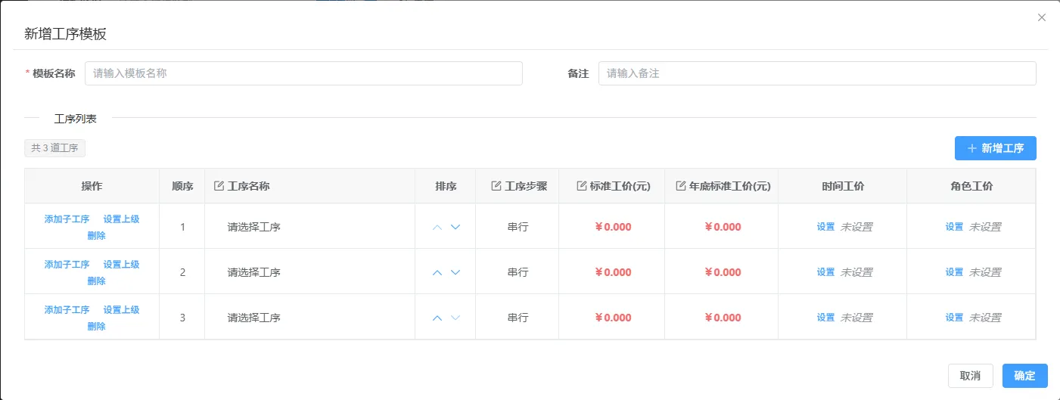The height and width of the screenshot is (400, 1060).
Task: Click 设置 under 时间工价 in row 1
Action: tap(825, 227)
